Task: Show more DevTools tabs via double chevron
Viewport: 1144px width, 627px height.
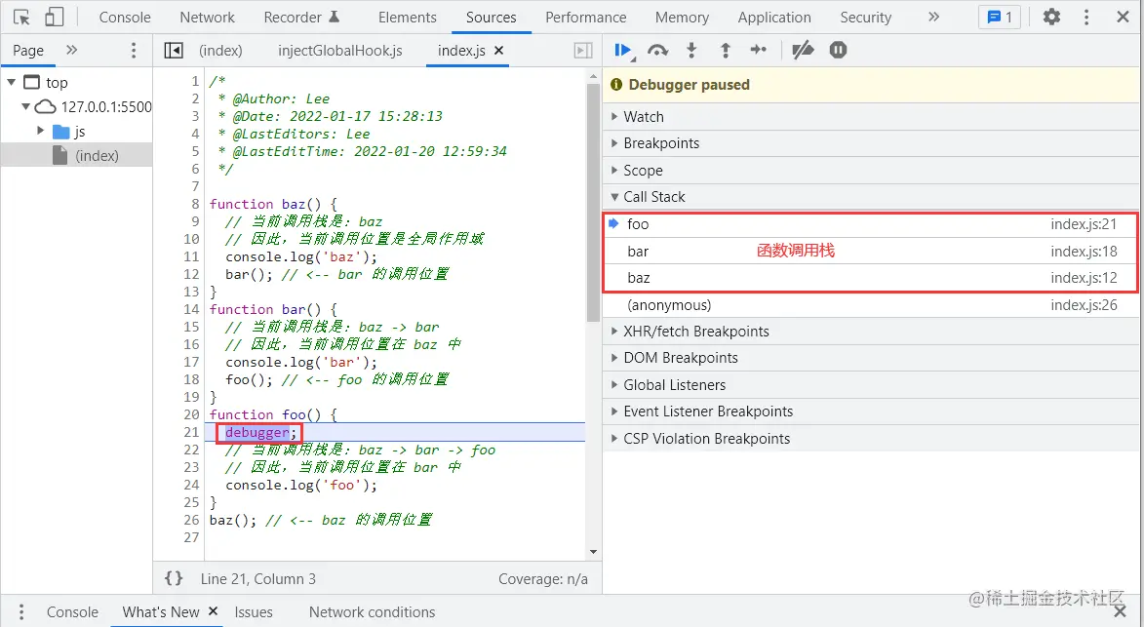Action: coord(934,17)
